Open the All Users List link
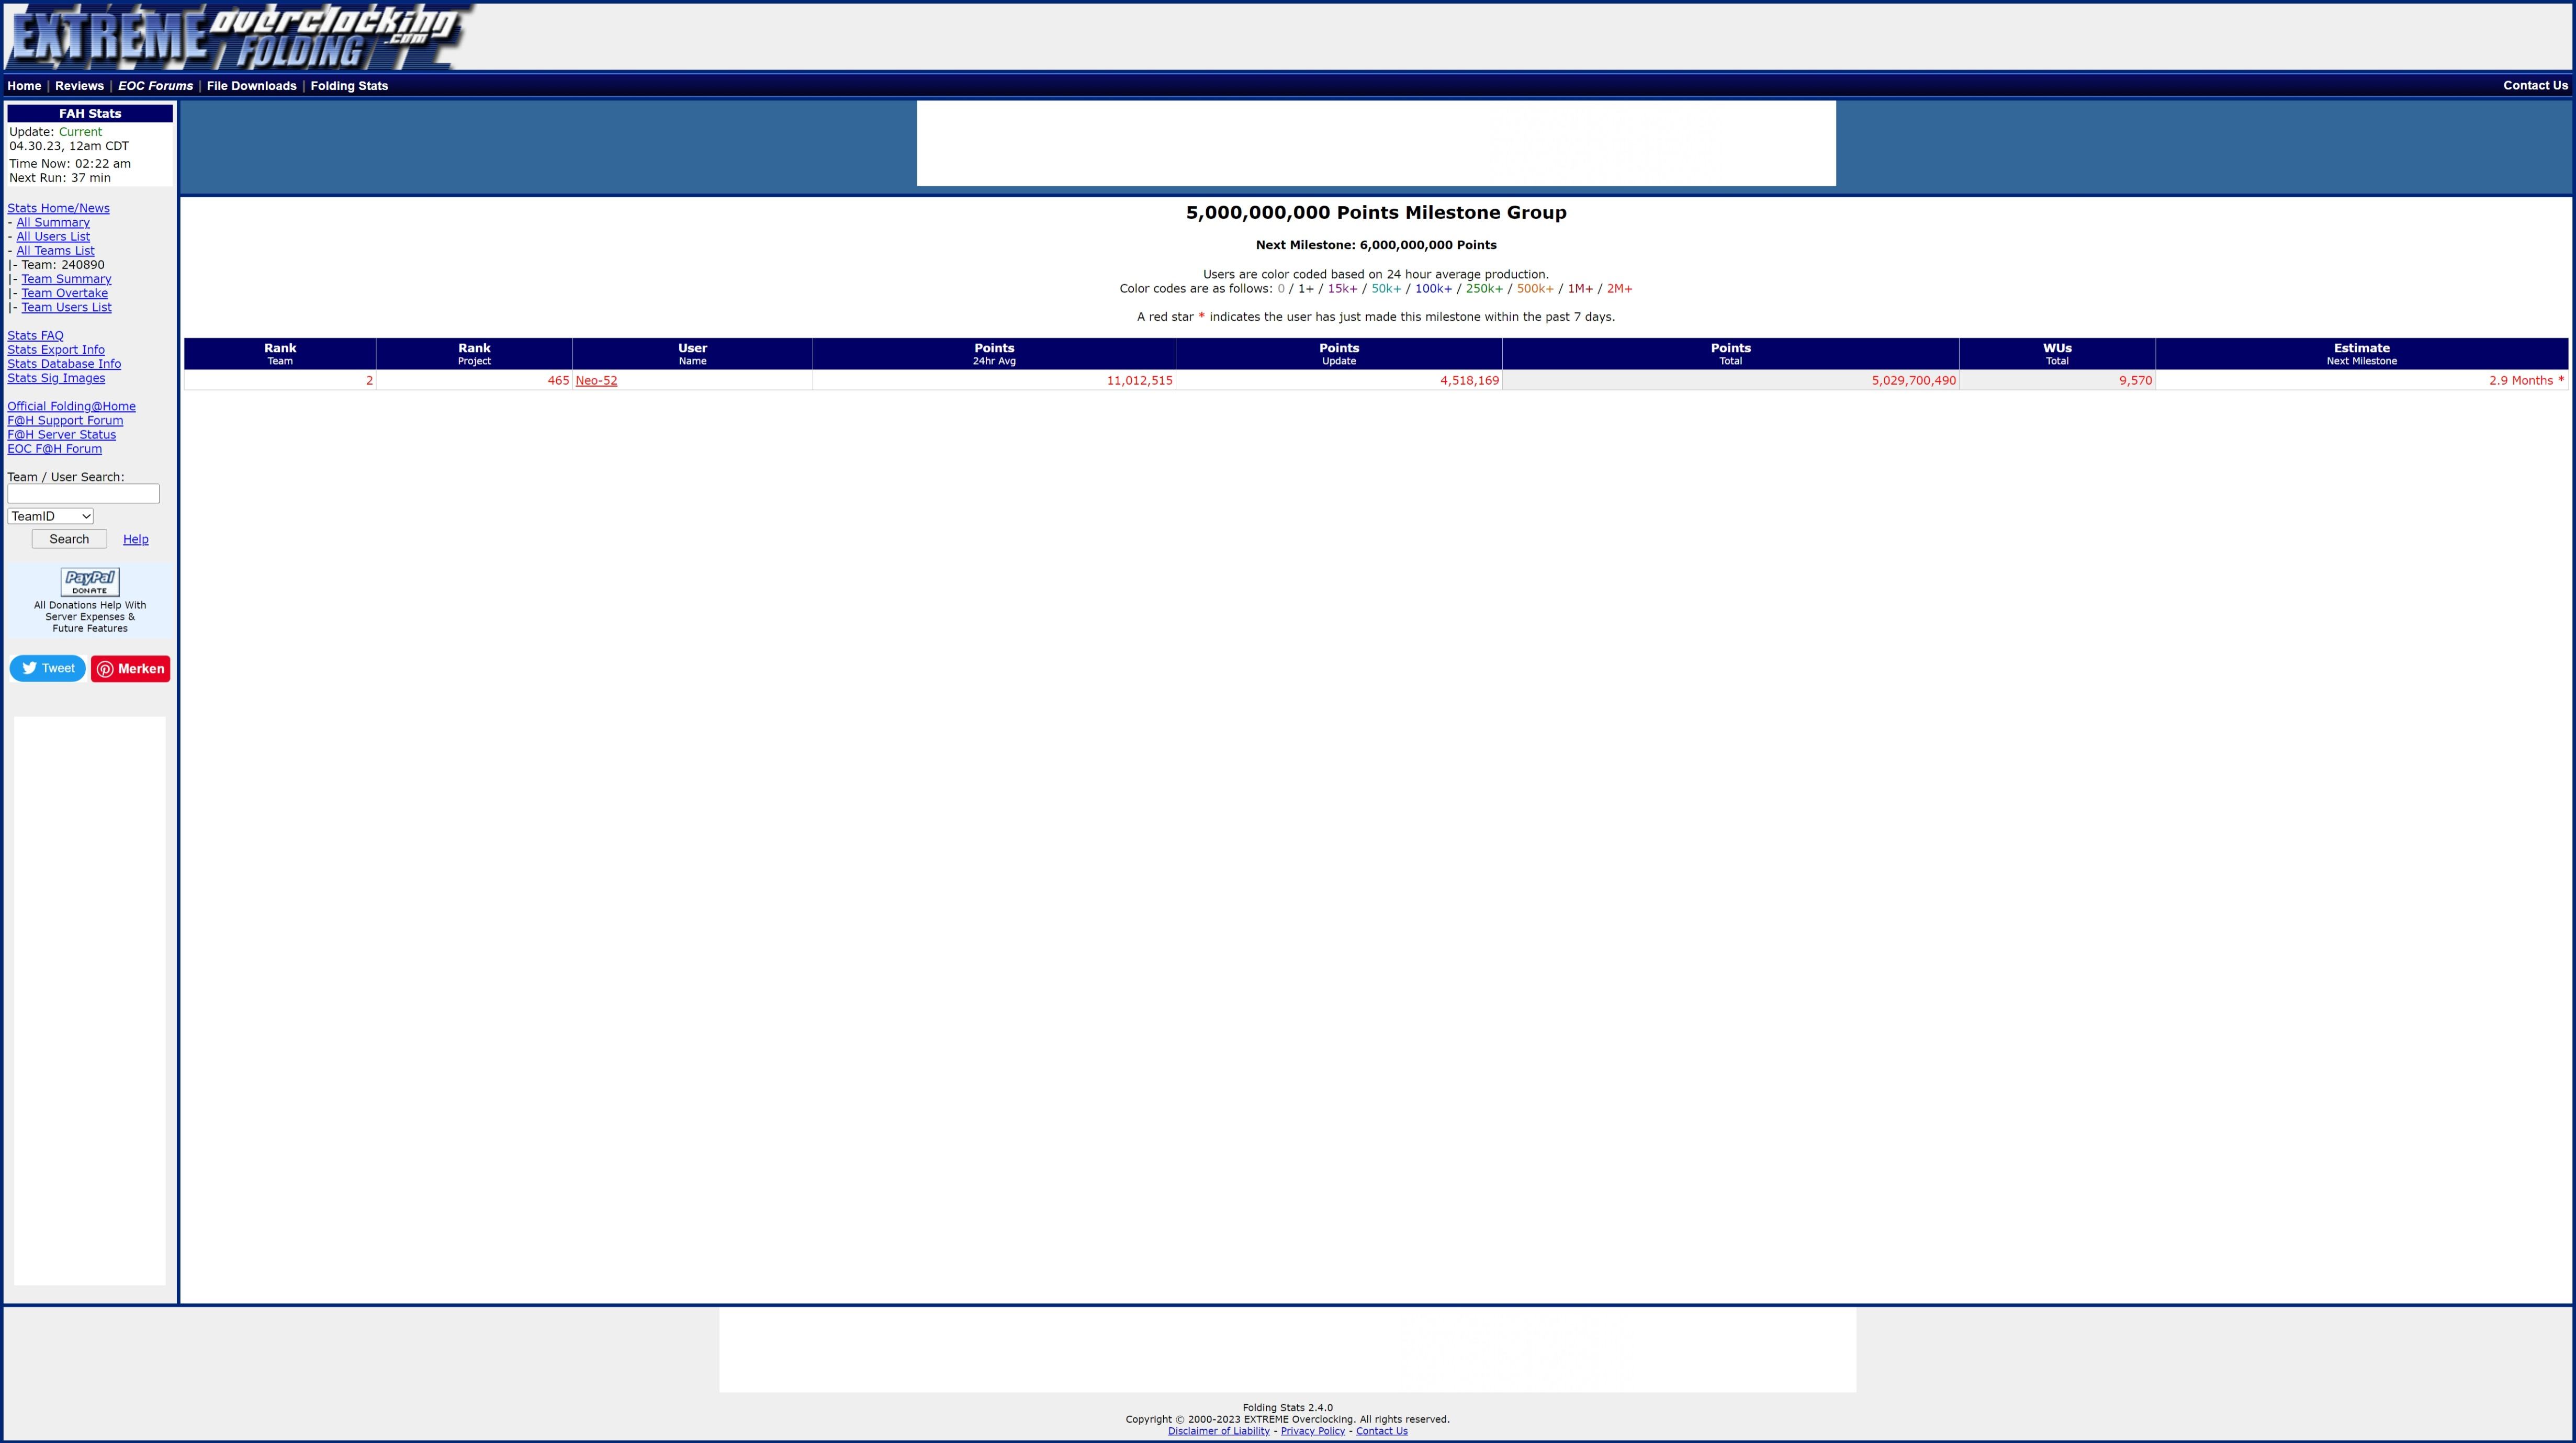The height and width of the screenshot is (1443, 2576). [x=53, y=237]
